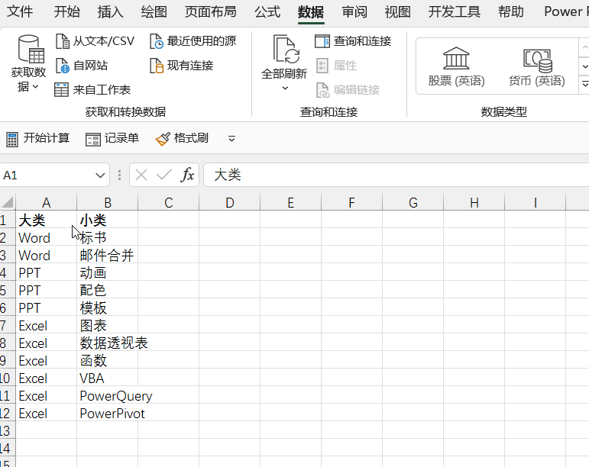
Task: Click cell with 动画
Action: [x=108, y=272]
